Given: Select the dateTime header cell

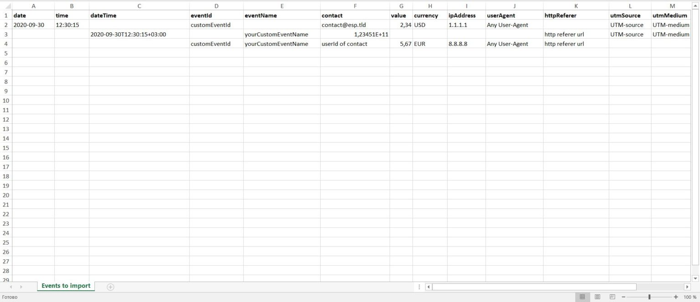Looking at the screenshot, I should click(x=139, y=15).
